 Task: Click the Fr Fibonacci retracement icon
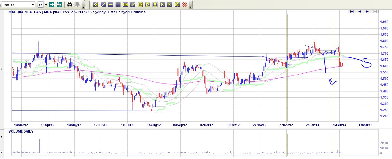coord(162,5)
